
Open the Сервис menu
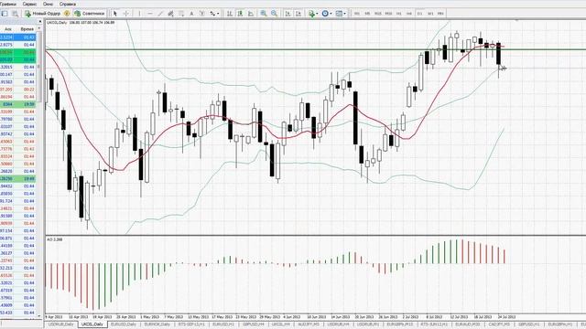click(x=29, y=4)
